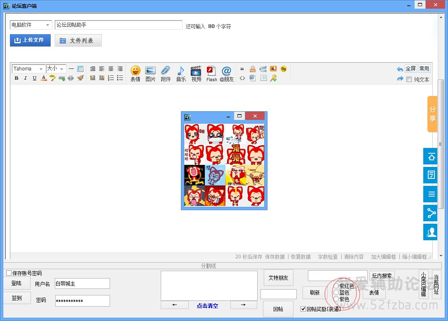Image resolution: width=448 pixels, height=321 pixels.
Task: Insert music with the 音乐 note icon
Action: click(x=181, y=74)
